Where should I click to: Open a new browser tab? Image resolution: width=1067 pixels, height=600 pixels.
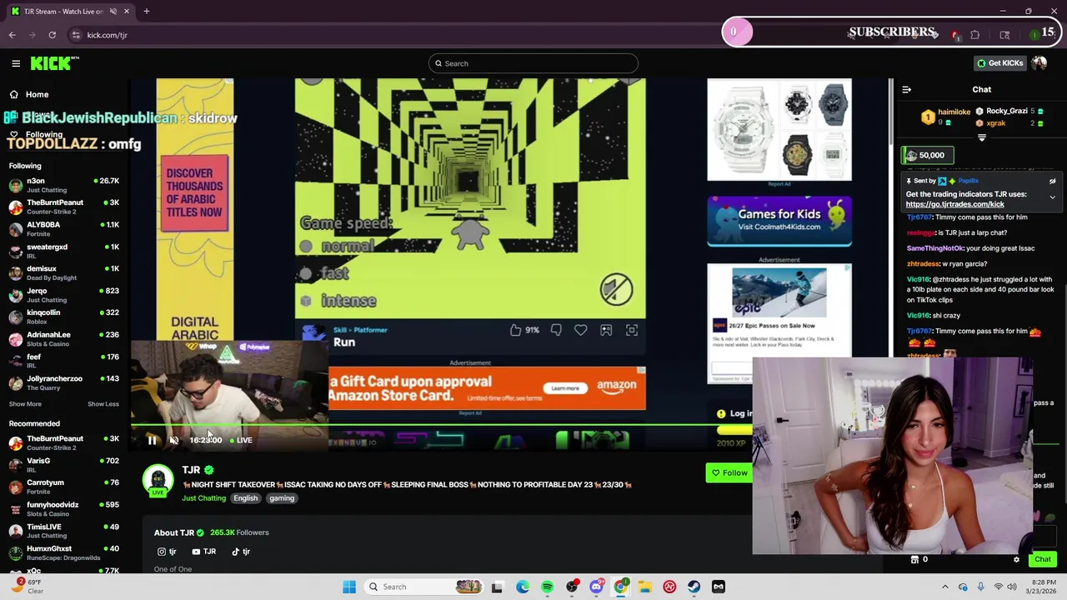pyautogui.click(x=146, y=12)
